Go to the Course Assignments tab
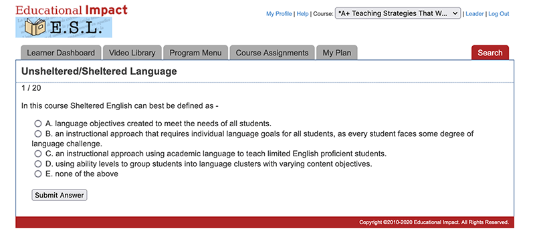The image size is (535, 245). tap(272, 53)
